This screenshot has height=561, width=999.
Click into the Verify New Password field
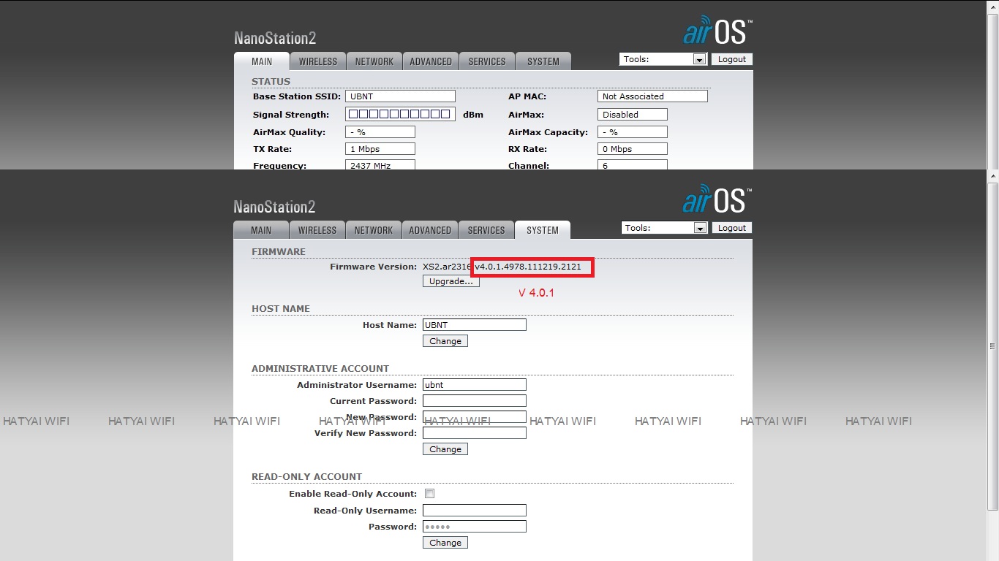[x=475, y=433]
